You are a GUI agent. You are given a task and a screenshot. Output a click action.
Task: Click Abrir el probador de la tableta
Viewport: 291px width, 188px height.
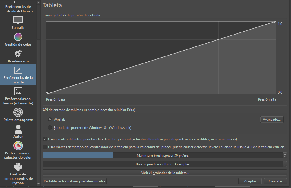[x=165, y=173]
